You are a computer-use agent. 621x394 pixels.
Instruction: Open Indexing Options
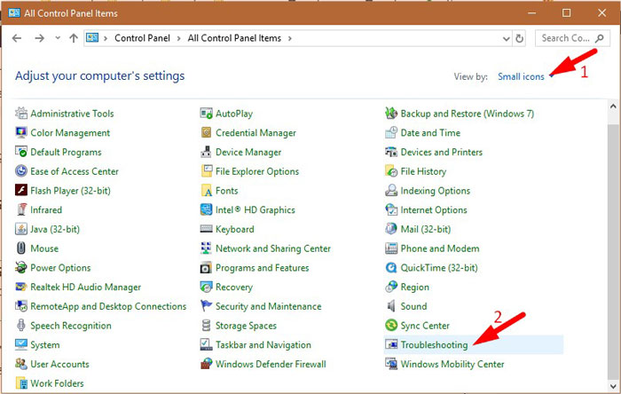pos(436,191)
